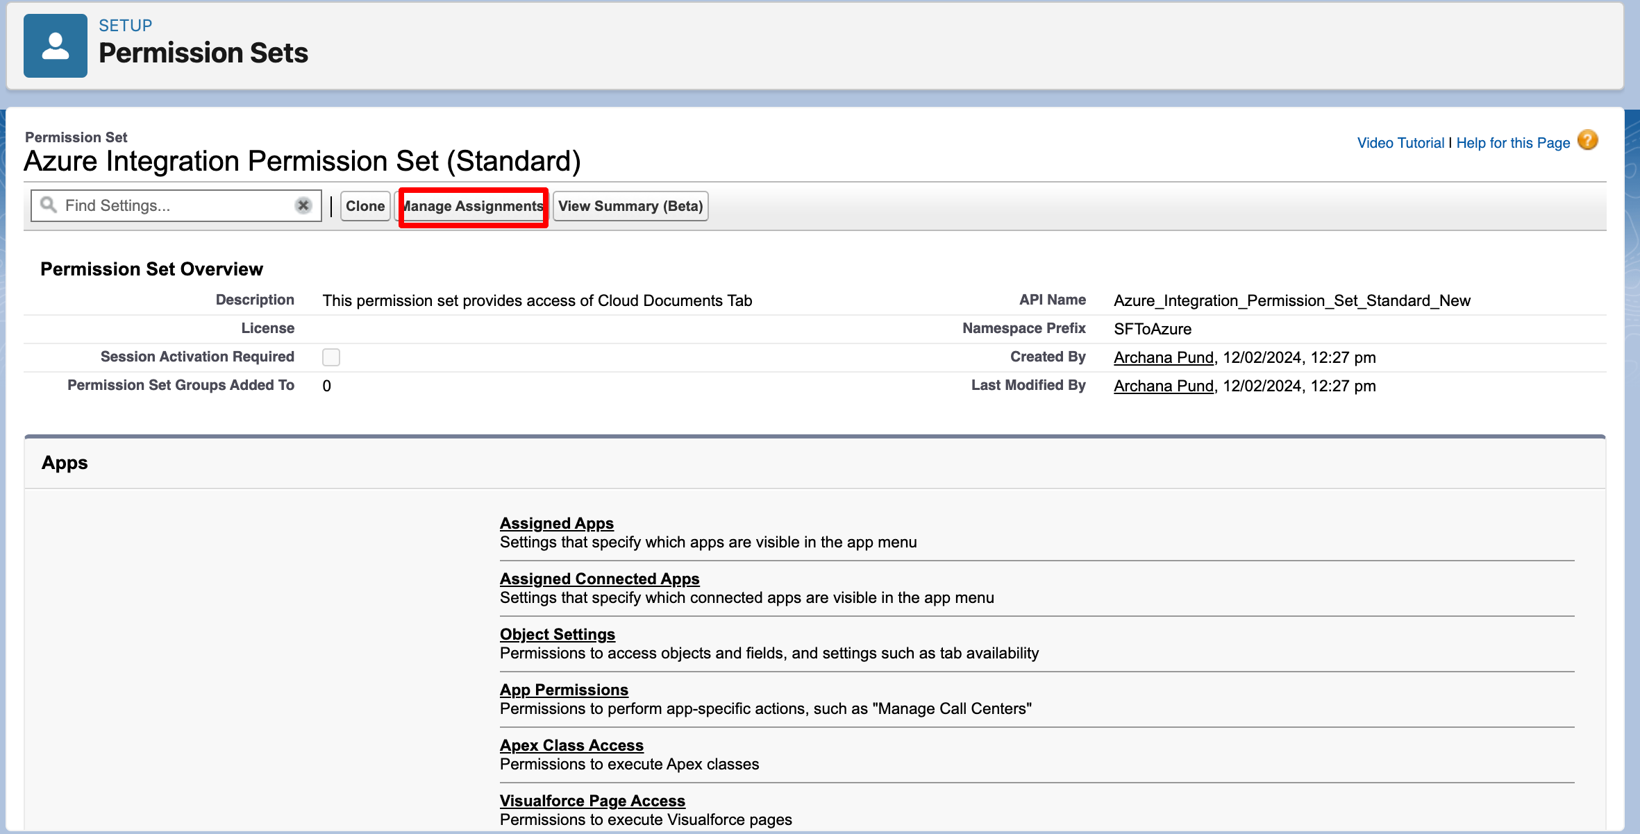
Task: Open Visualforce Page Access
Action: click(592, 801)
